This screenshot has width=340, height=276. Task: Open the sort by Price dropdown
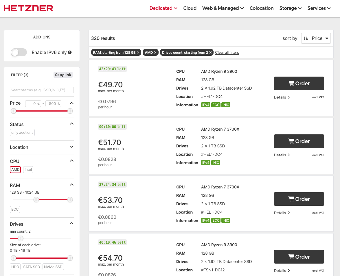pyautogui.click(x=316, y=38)
